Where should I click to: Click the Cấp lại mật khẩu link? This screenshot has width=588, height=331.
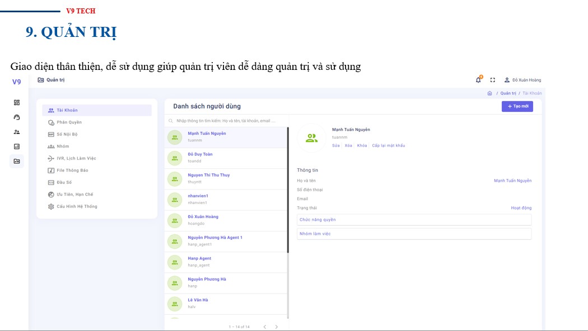pyautogui.click(x=388, y=145)
